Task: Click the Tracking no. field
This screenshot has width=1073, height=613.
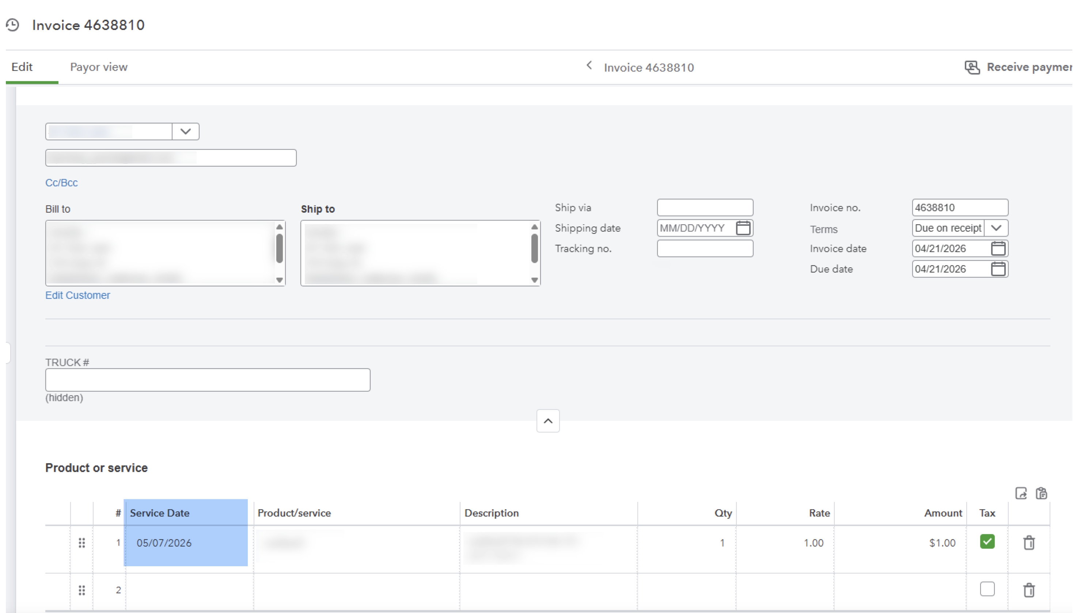Action: [x=705, y=248]
